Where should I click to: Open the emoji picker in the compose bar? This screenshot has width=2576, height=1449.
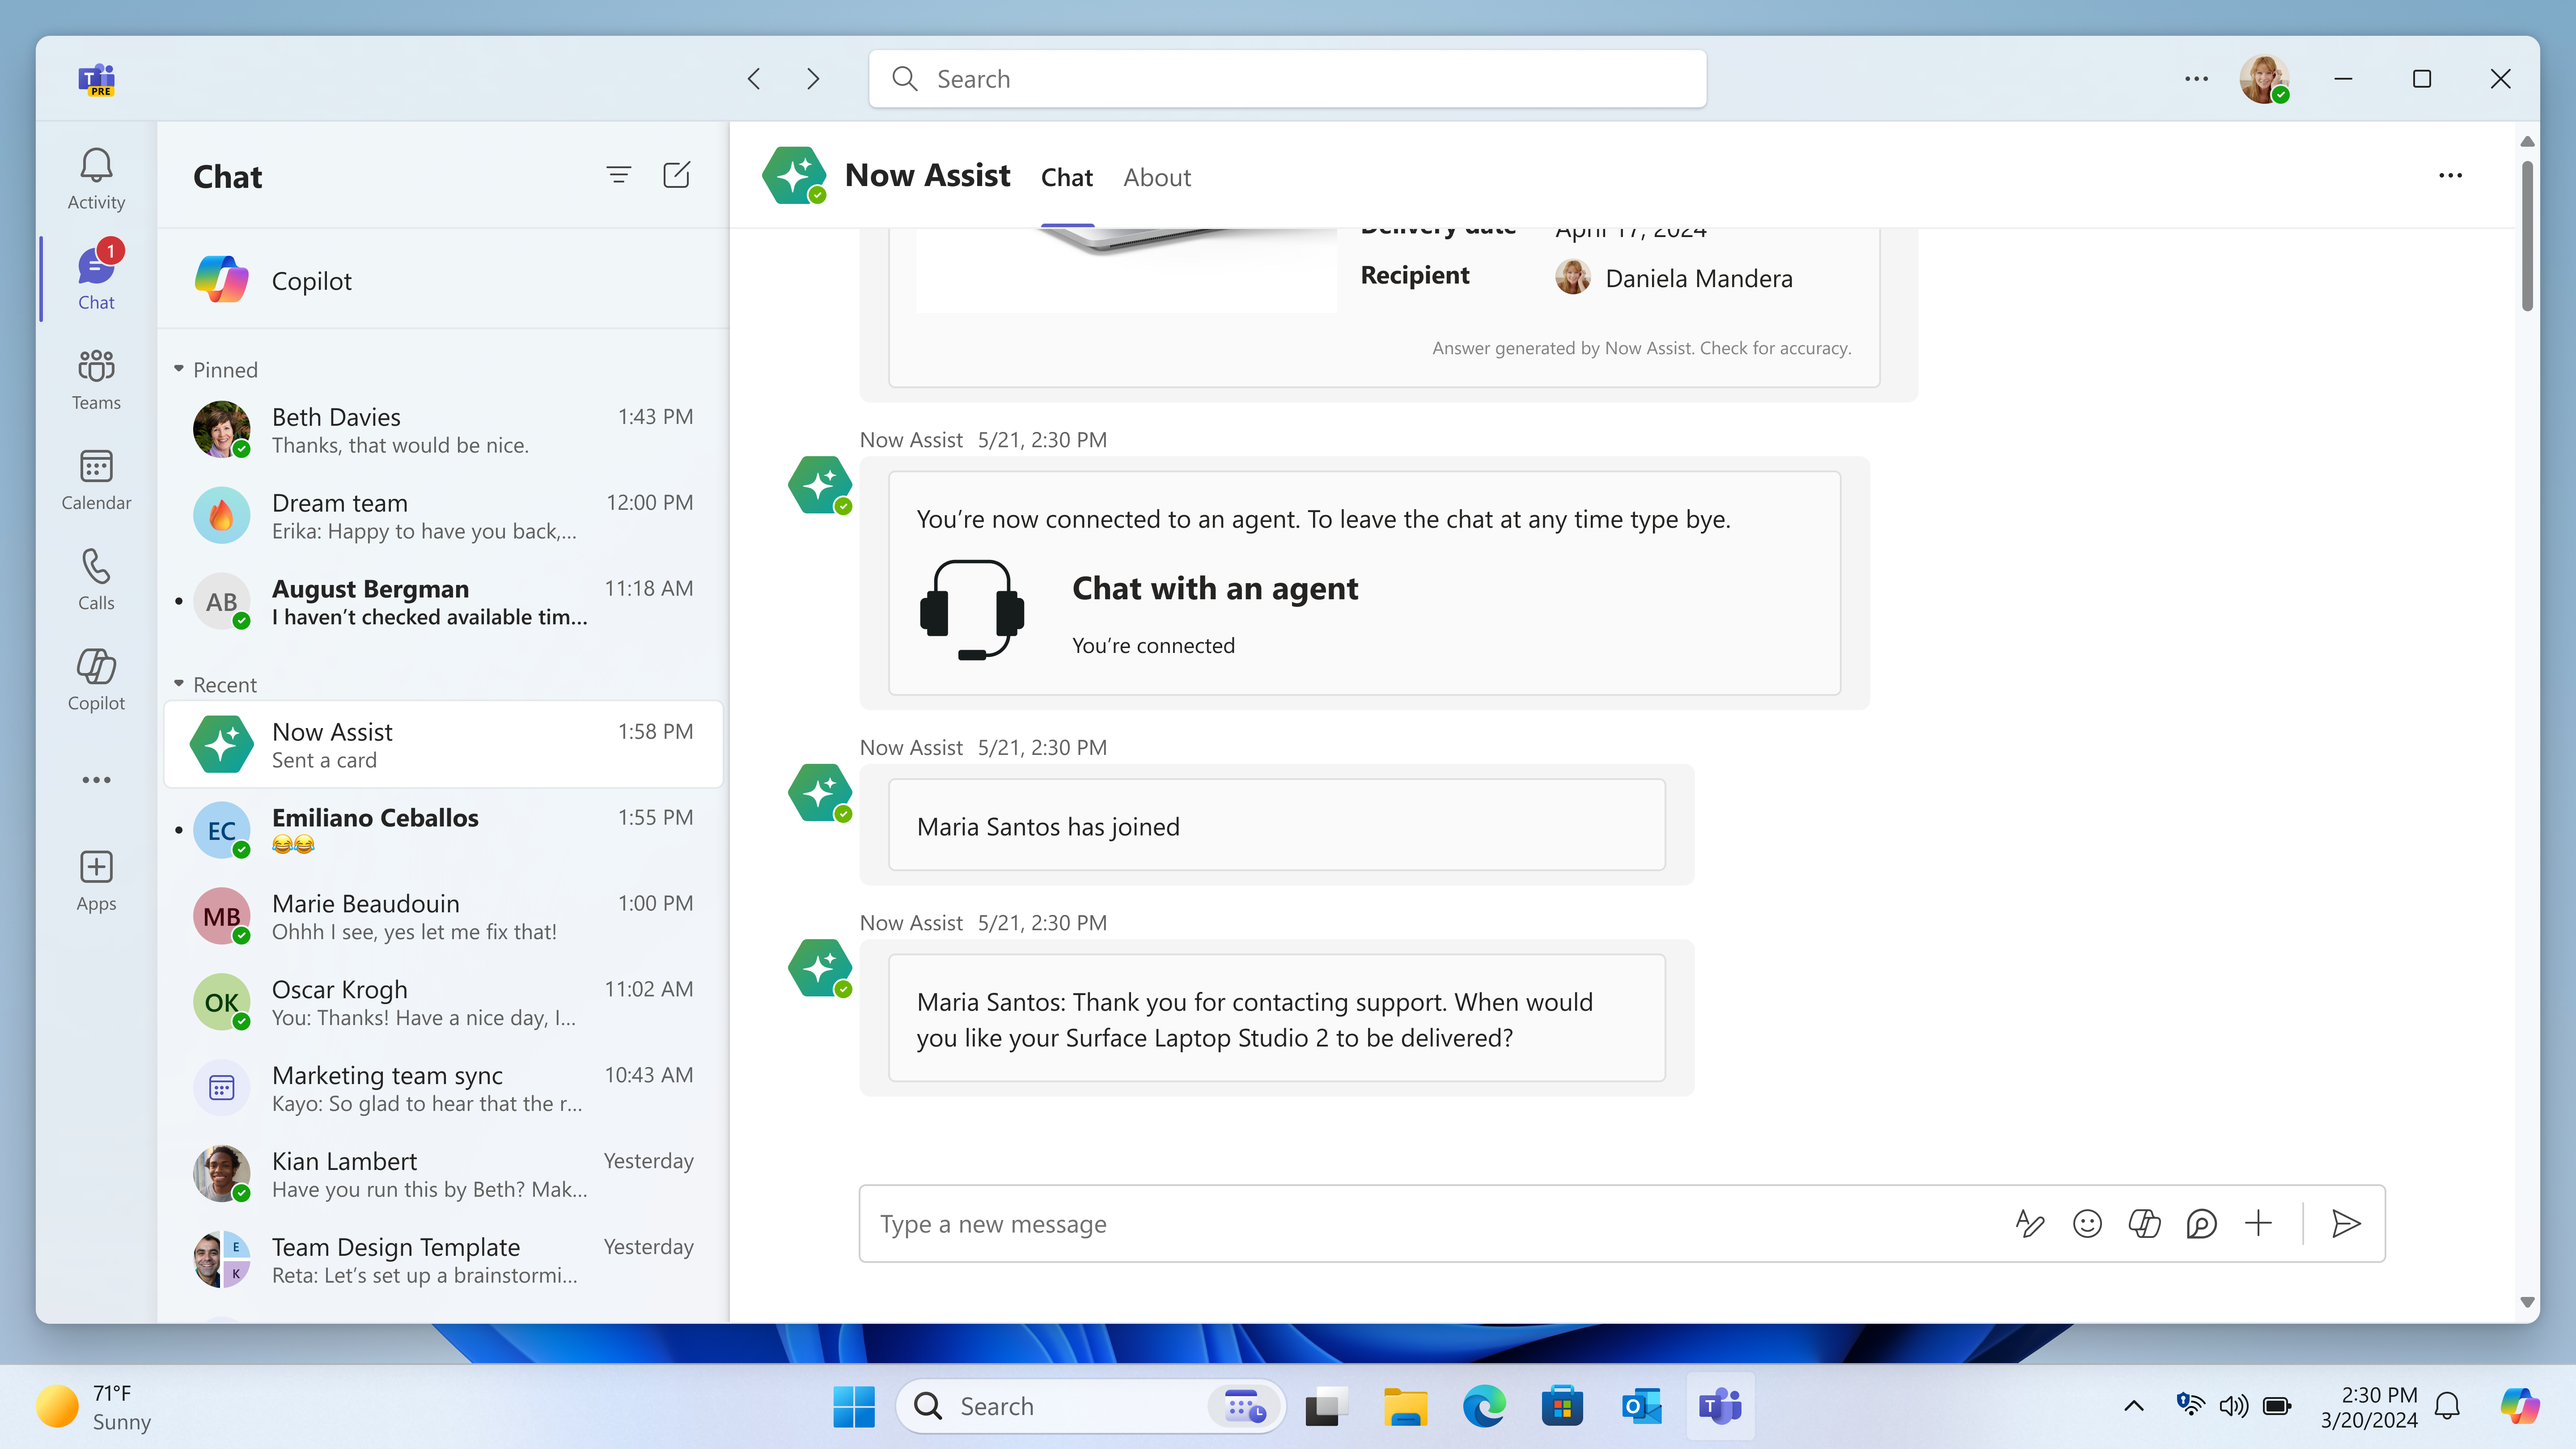2087,1223
